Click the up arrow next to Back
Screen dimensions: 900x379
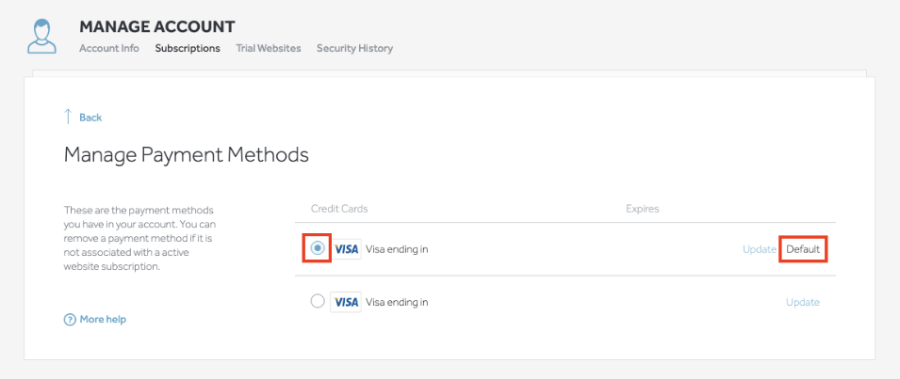point(68,117)
